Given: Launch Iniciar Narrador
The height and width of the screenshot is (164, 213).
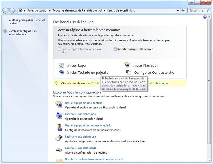Looking at the screenshot, I should click(145, 66).
